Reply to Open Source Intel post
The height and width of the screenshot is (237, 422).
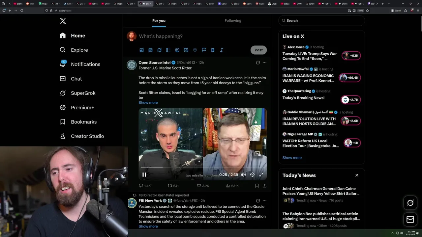(x=144, y=186)
